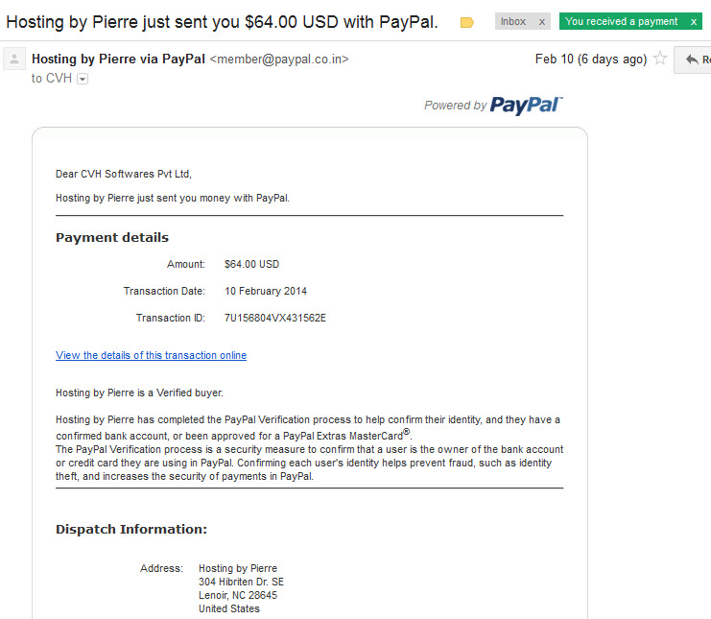Remove the Inbox label with its x

pyautogui.click(x=542, y=22)
